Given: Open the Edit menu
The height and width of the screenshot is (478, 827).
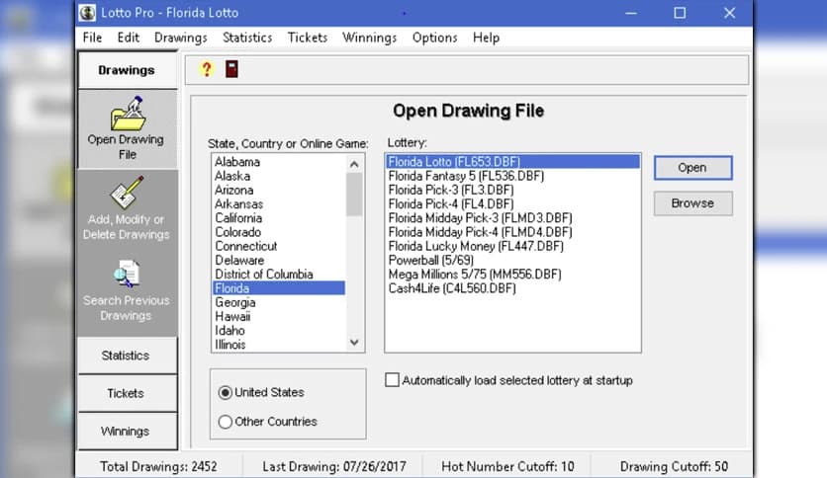Looking at the screenshot, I should [129, 38].
